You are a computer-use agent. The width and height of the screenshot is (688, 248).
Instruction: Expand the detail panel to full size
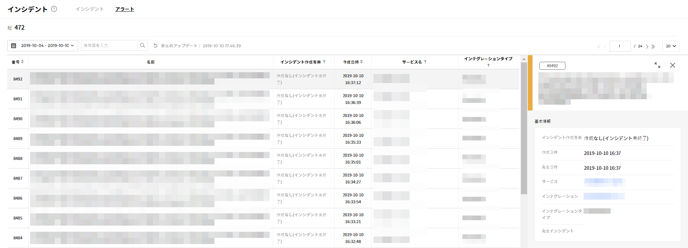657,65
